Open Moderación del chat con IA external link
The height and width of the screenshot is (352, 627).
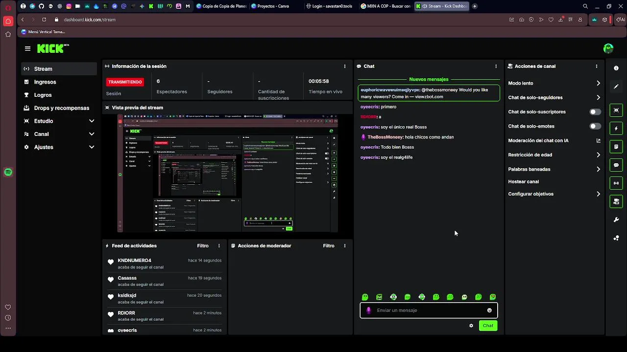tap(598, 141)
